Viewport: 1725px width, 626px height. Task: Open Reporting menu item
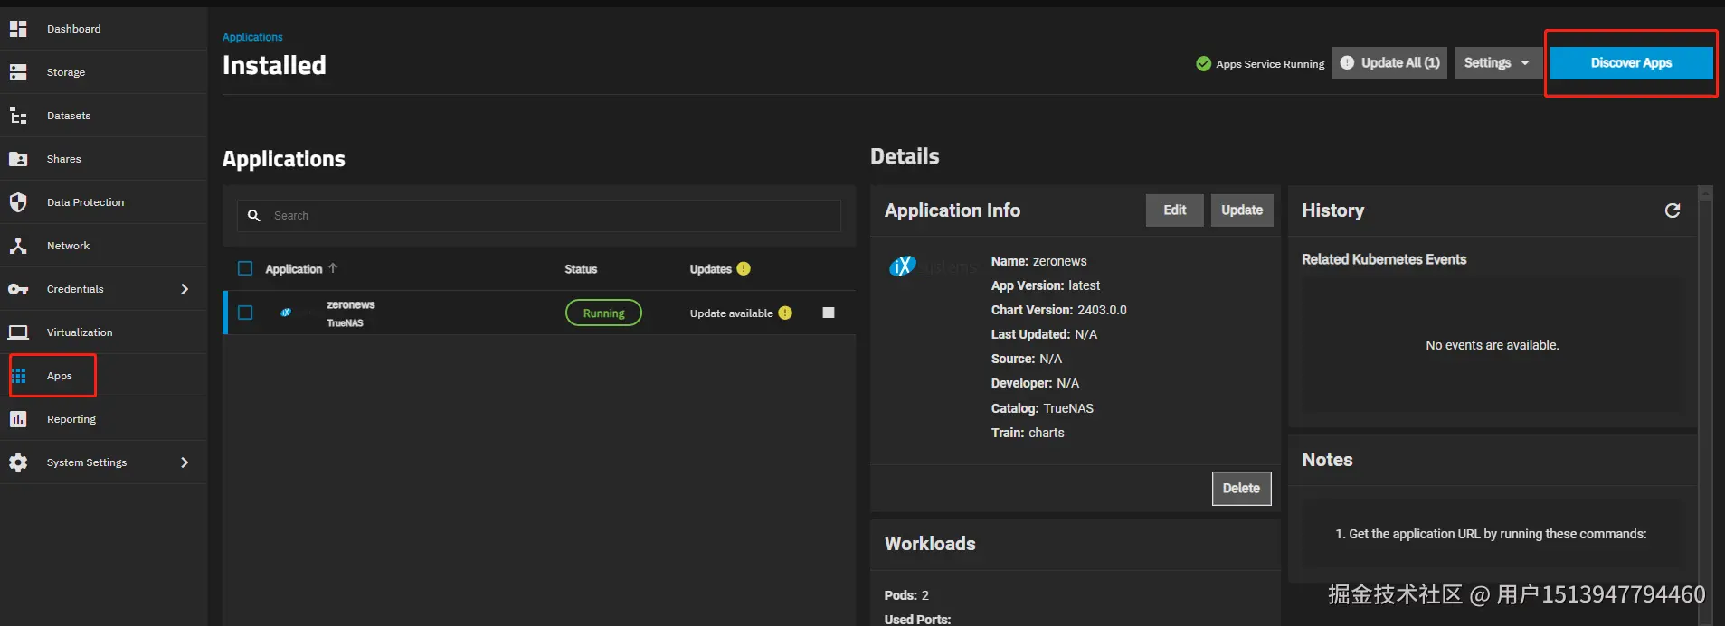pos(104,419)
